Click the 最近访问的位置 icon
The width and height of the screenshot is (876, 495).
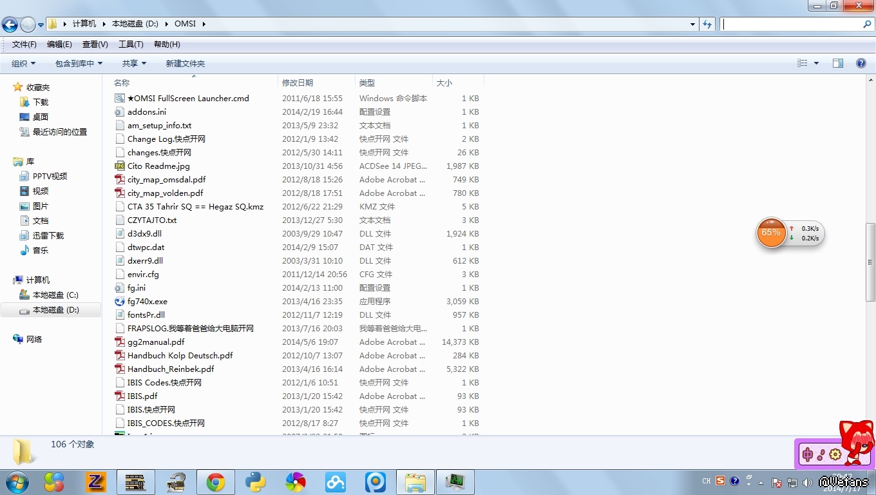(x=24, y=131)
